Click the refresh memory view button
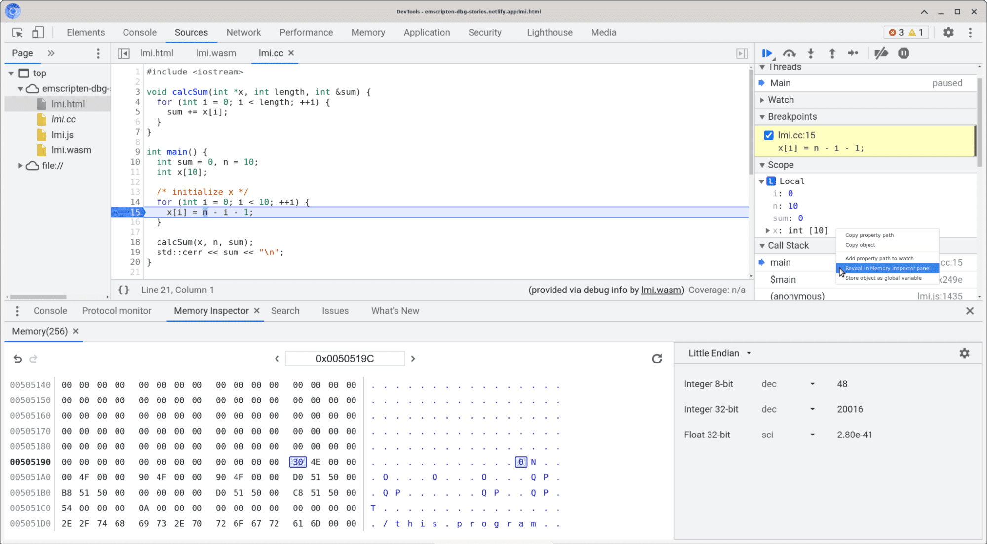The width and height of the screenshot is (987, 544). [x=656, y=359]
